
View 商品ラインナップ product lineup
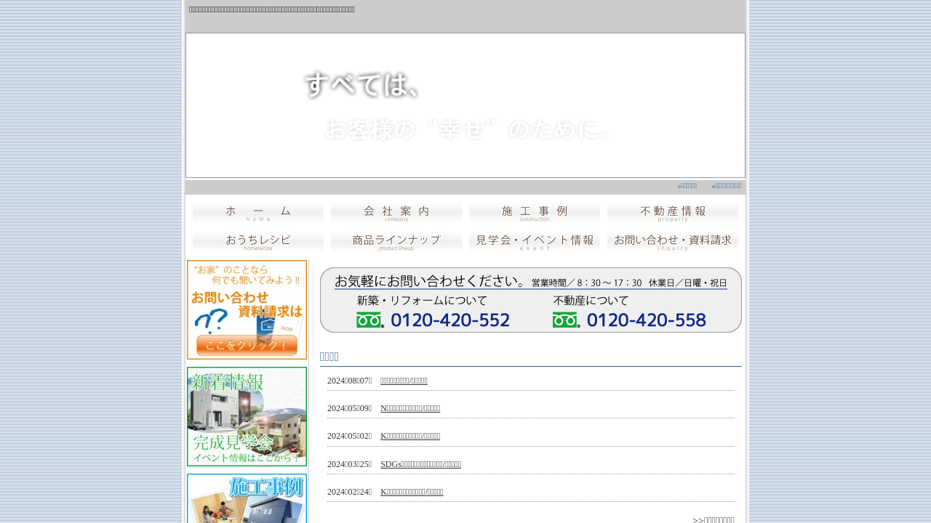point(396,242)
